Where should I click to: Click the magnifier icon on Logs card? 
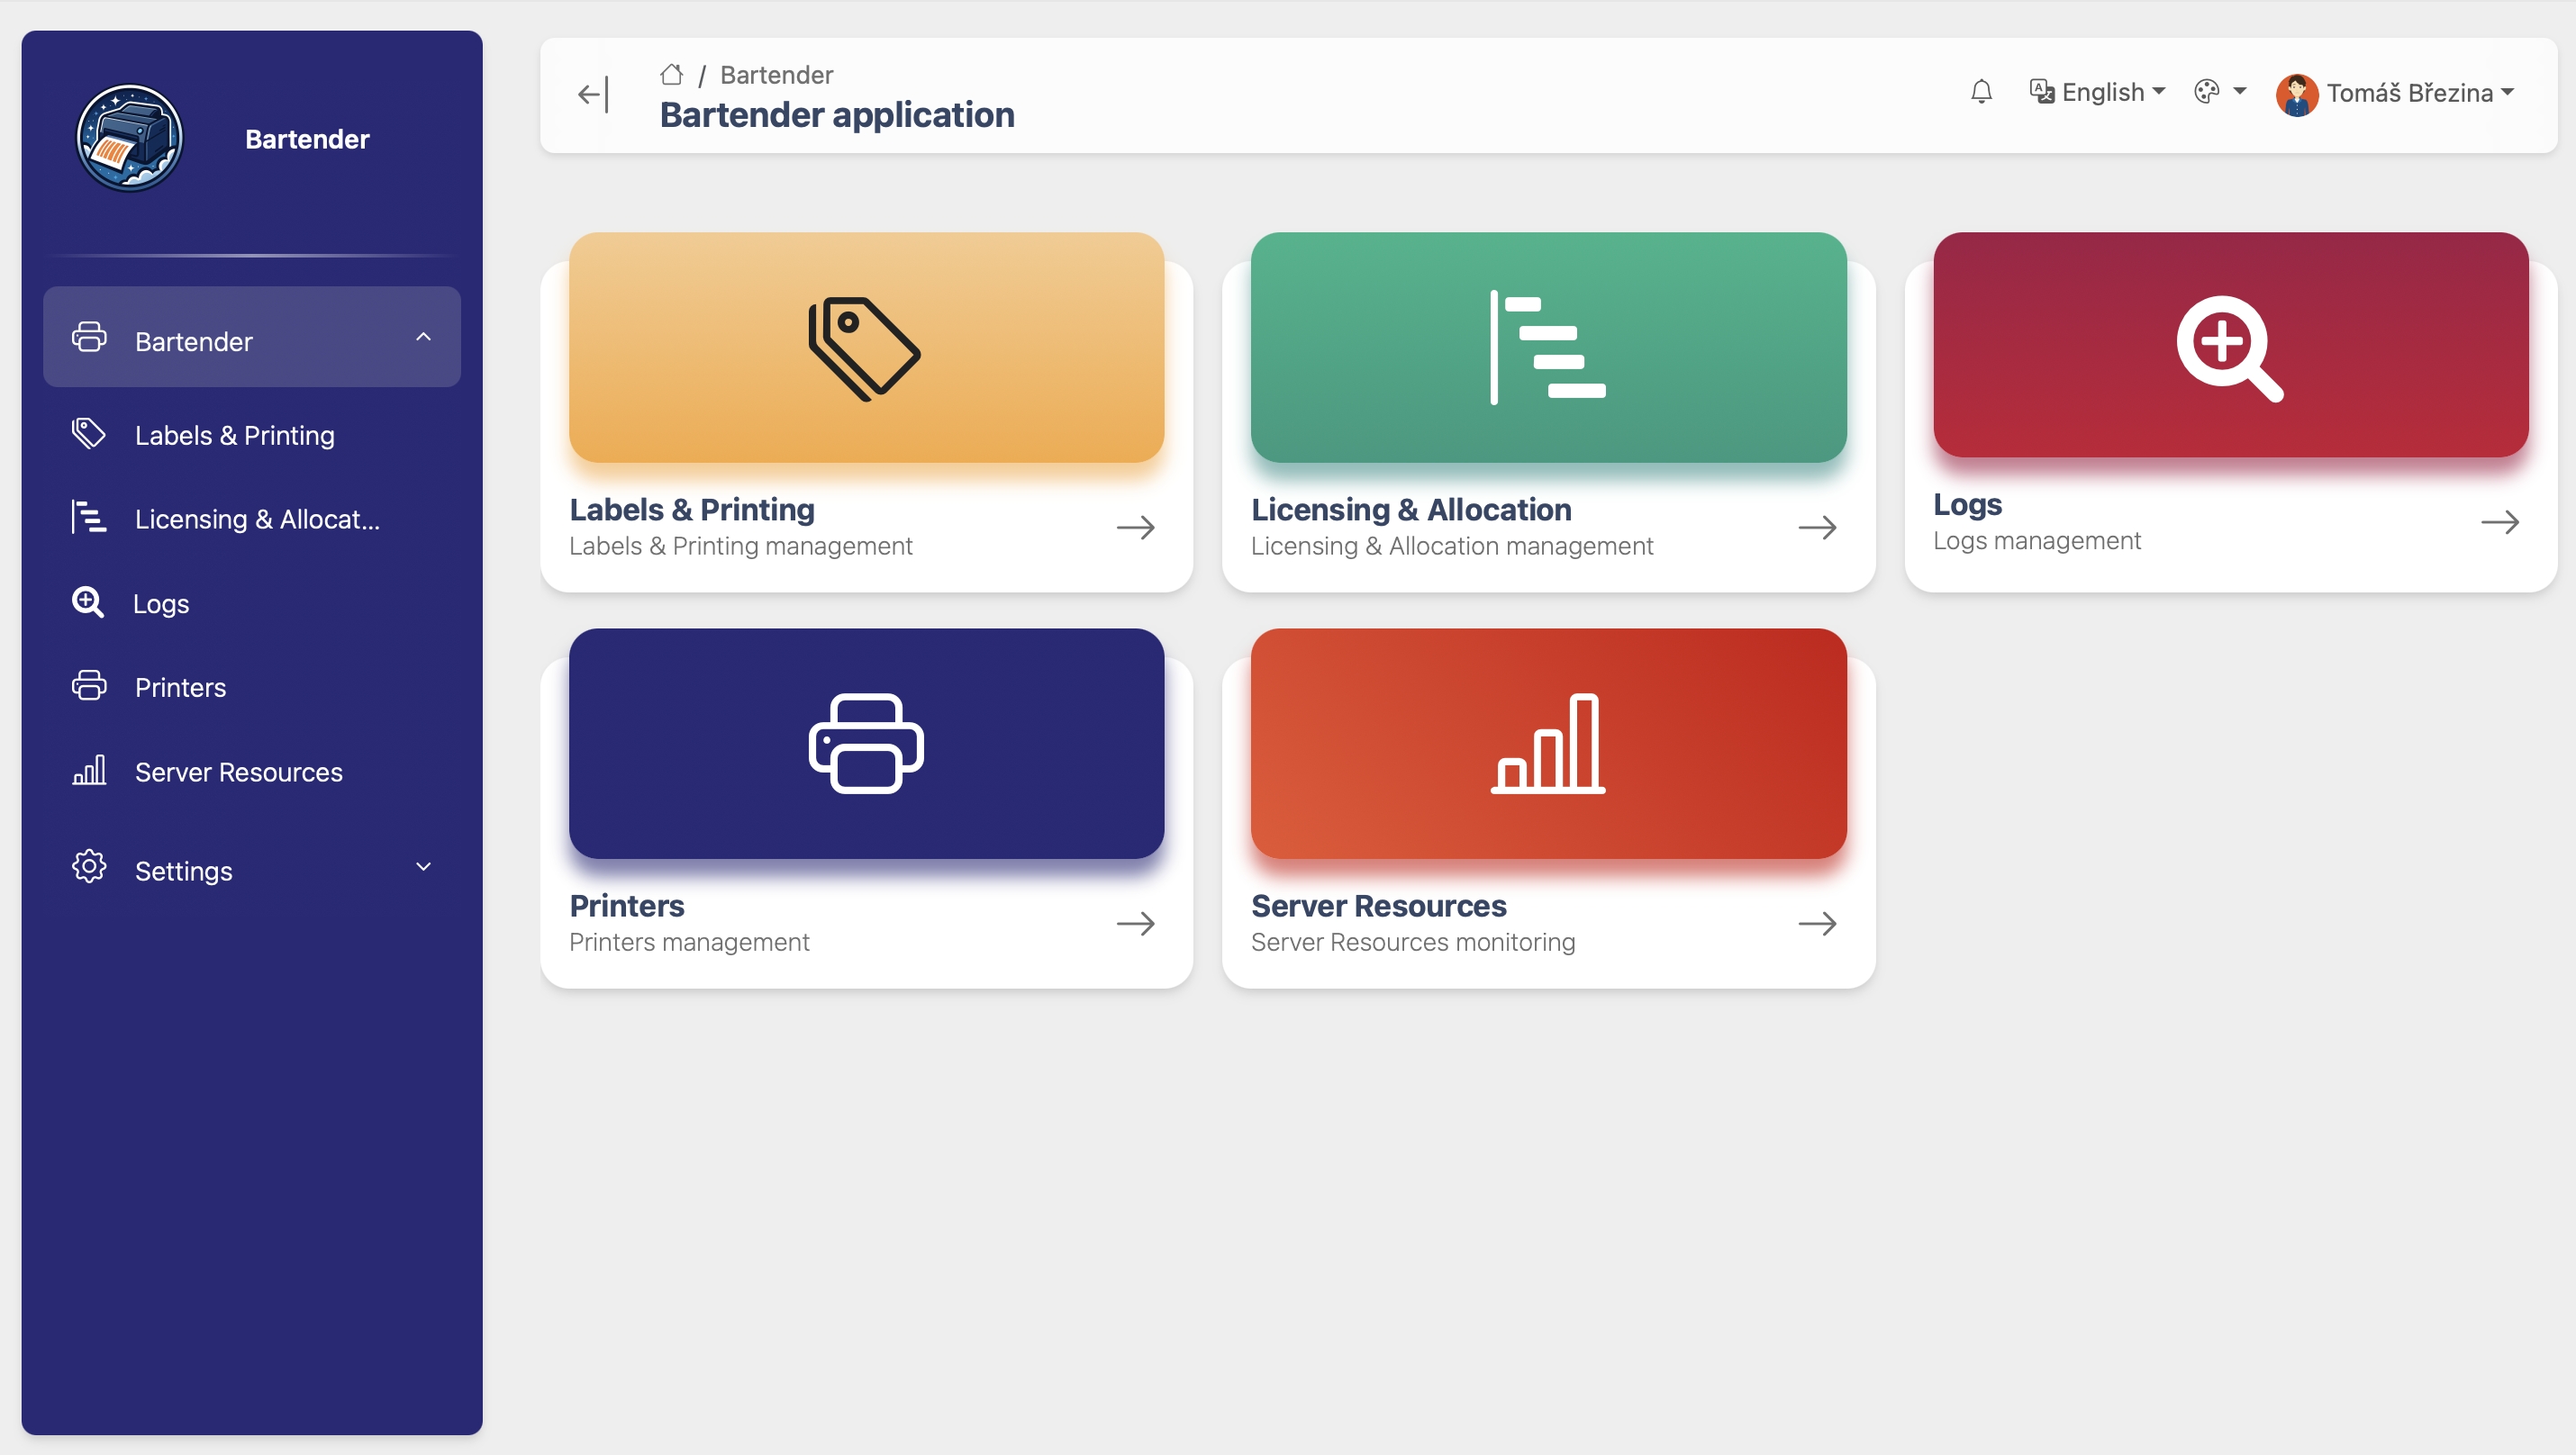coord(2230,348)
